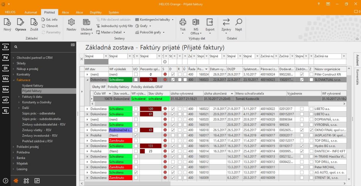Image resolution: width=361 pixels, height=186 pixels.
Task: Open the Help question mark icon
Action: click(x=319, y=4)
